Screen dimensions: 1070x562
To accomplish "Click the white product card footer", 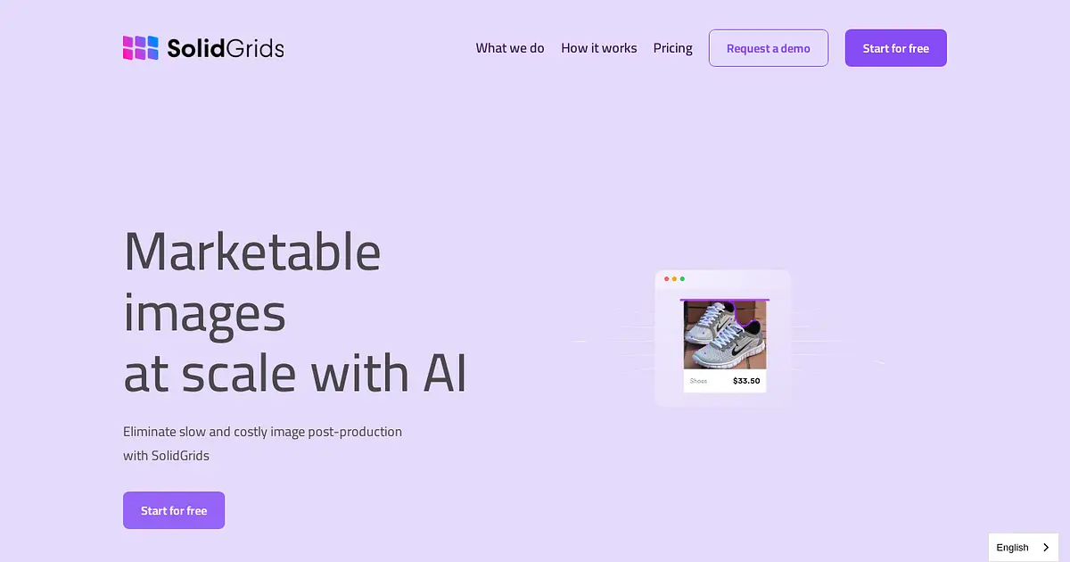I will 725,381.
